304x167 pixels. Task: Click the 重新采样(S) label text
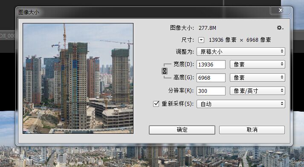178,104
